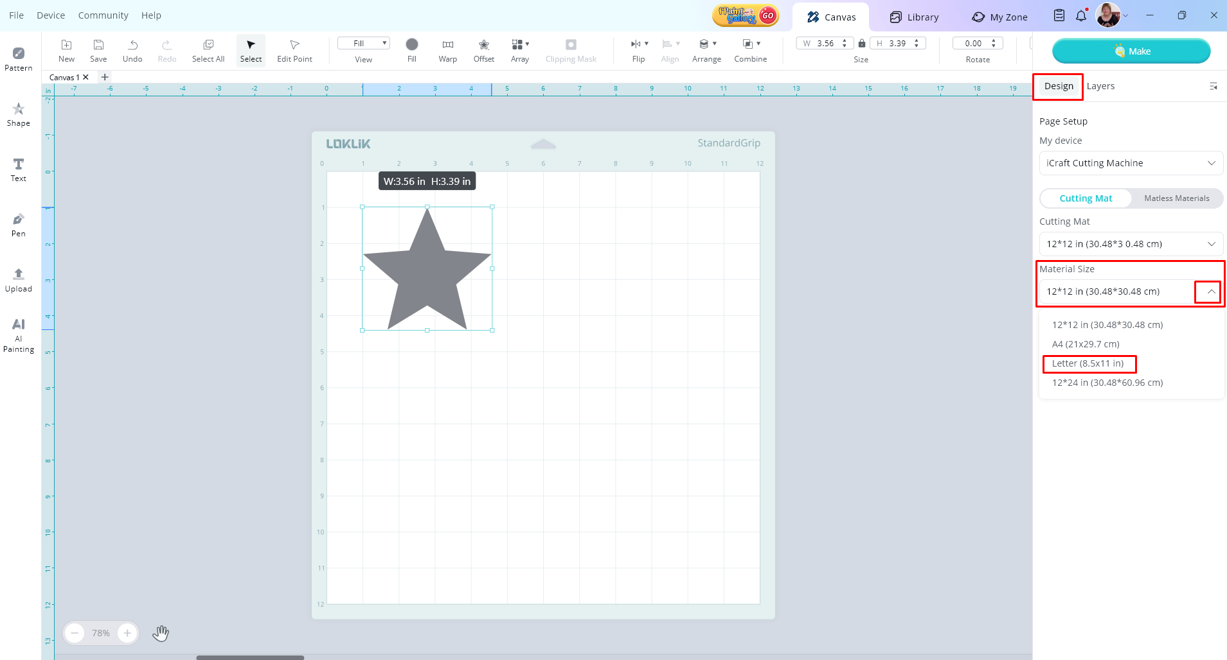The image size is (1227, 660).
Task: Switch to Matless Materials option
Action: (x=1176, y=198)
